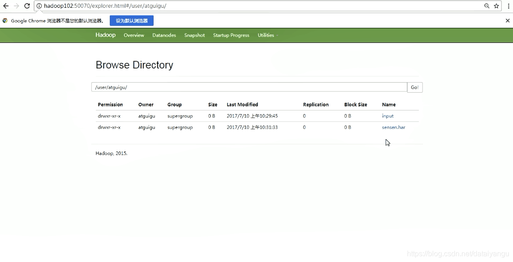Viewport: 513px width, 262px height.
Task: Click the Group column header
Action: click(174, 105)
